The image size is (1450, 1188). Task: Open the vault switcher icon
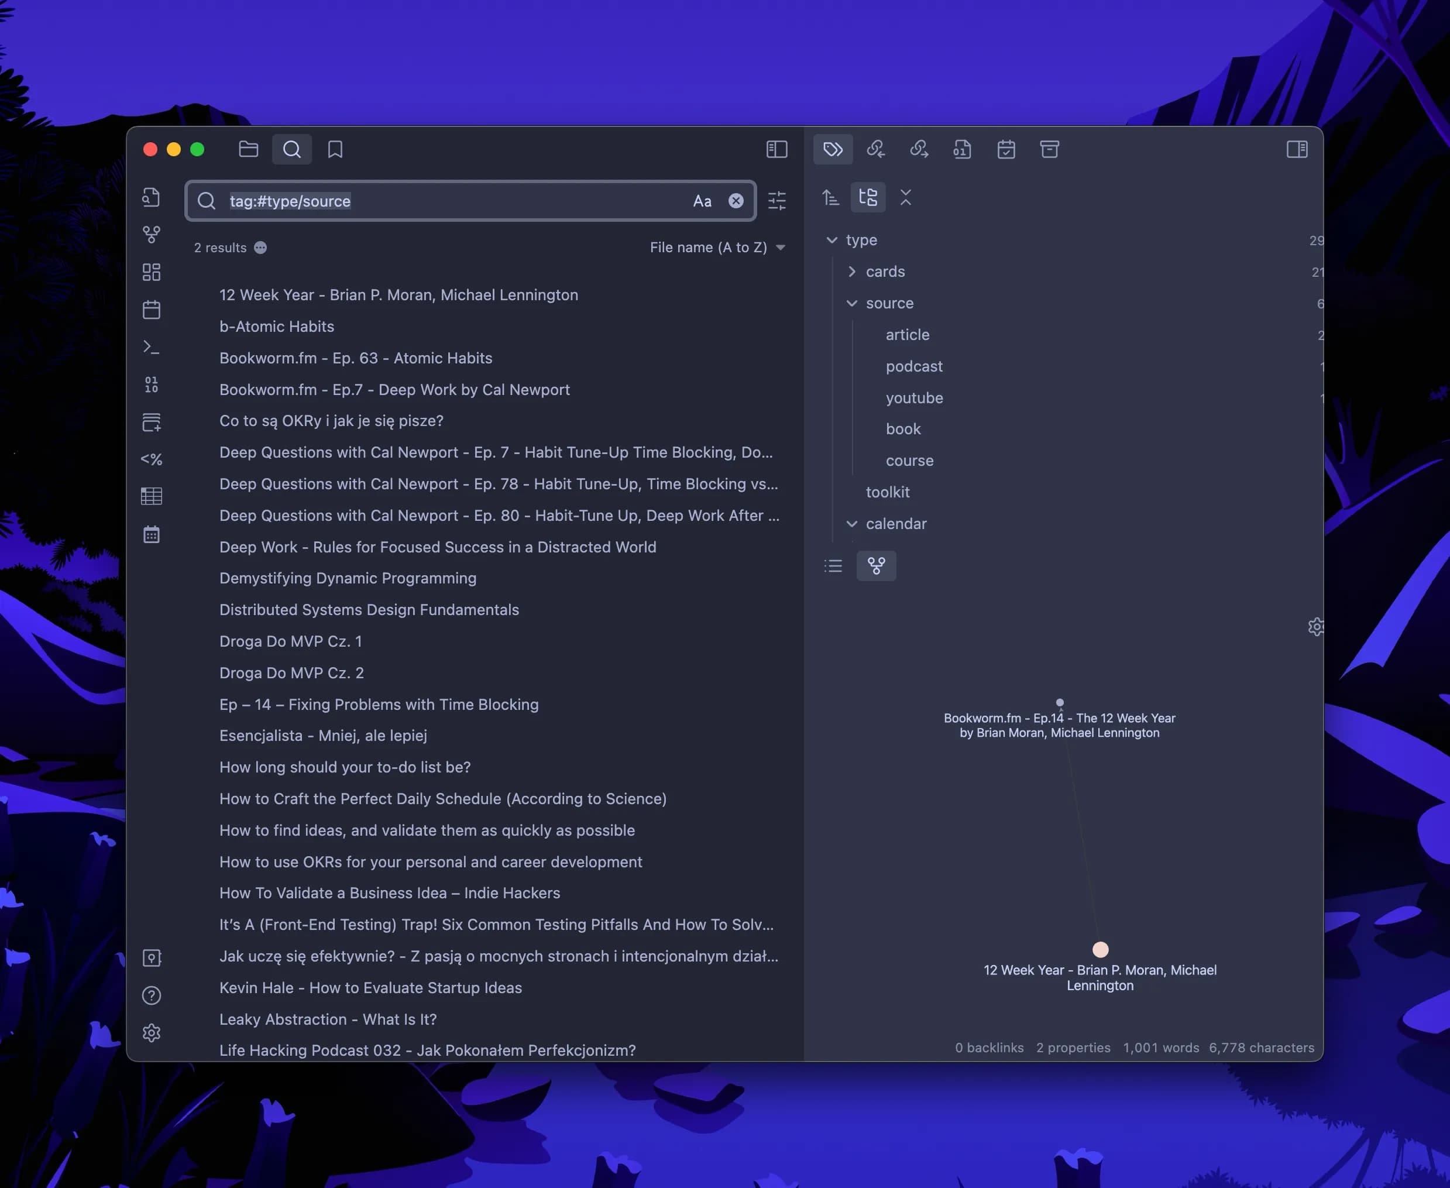pos(151,957)
